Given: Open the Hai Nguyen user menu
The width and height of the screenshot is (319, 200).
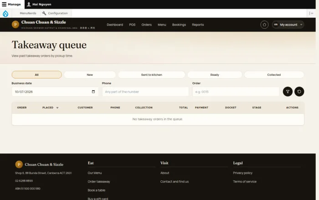Looking at the screenshot, I should (x=39, y=4).
